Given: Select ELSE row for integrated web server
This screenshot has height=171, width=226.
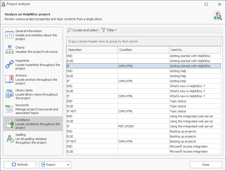Looking at the screenshot, I should [x=144, y=121].
